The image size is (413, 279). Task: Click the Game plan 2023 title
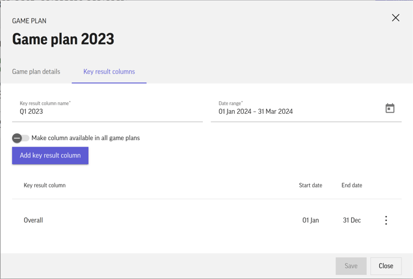click(x=63, y=39)
